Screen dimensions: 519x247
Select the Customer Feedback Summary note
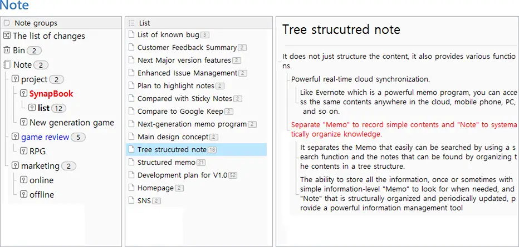(187, 48)
